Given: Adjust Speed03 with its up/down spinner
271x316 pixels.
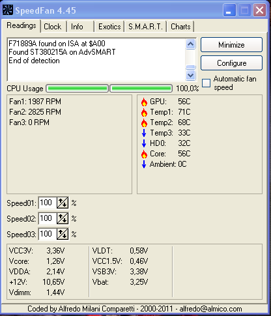Looking at the screenshot, I should [x=63, y=234].
